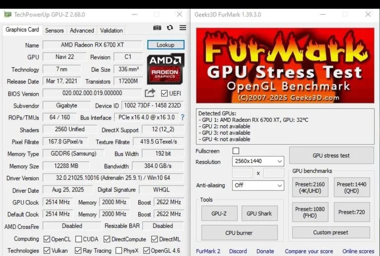Screen dimensions: 380x256
Task: Minimize the FurMark window
Action: (323, 14)
